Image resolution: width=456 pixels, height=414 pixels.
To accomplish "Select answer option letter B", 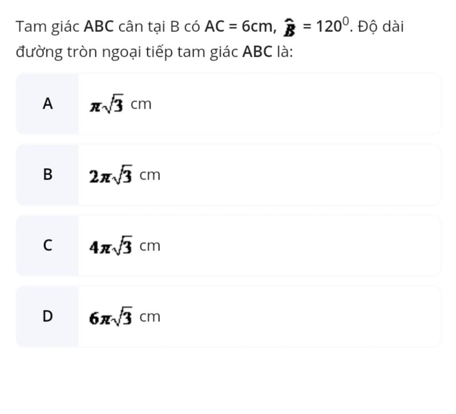I will (48, 175).
